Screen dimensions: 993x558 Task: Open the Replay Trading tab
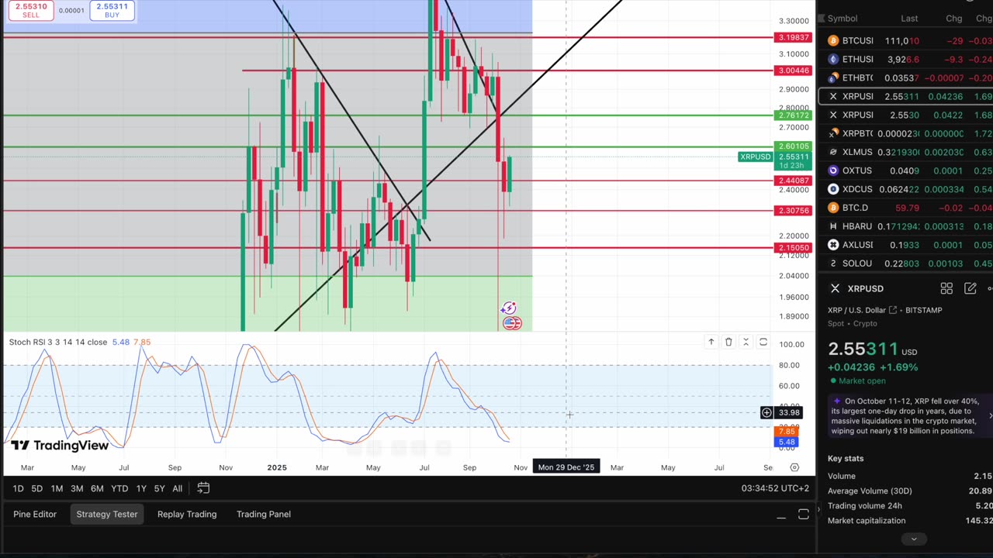(x=187, y=514)
